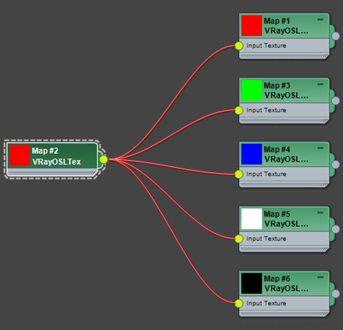Collapse the Map #4 node
Viewport: 343px width, 330px height.
(x=320, y=148)
